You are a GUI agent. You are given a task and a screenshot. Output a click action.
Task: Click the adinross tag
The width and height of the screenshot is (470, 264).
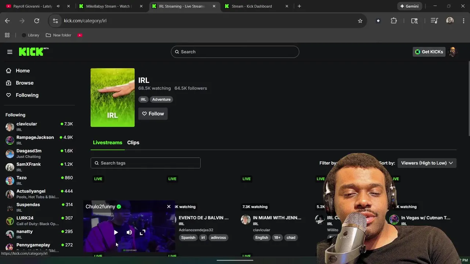pyautogui.click(x=218, y=238)
